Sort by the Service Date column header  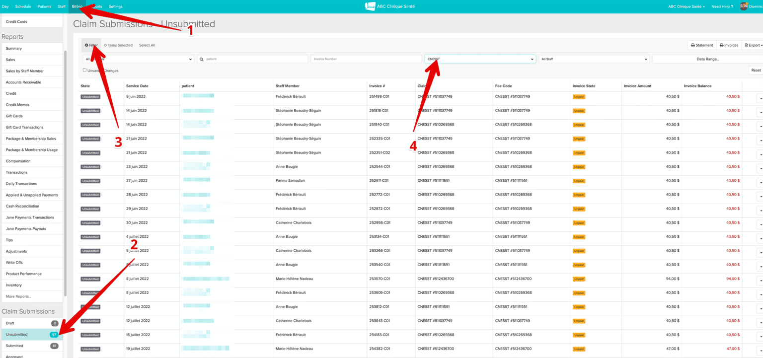click(x=137, y=86)
